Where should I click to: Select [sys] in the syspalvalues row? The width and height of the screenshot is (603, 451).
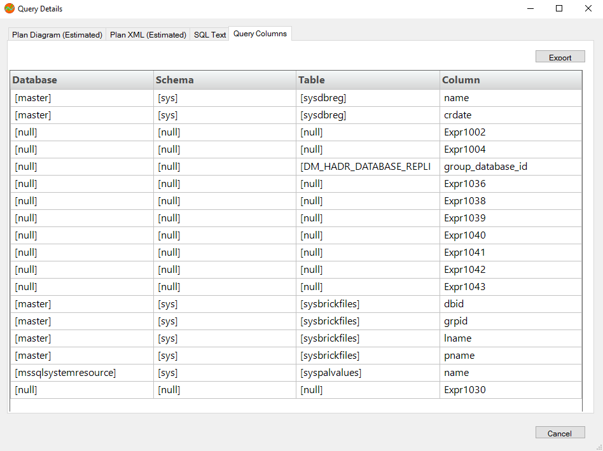(x=225, y=373)
